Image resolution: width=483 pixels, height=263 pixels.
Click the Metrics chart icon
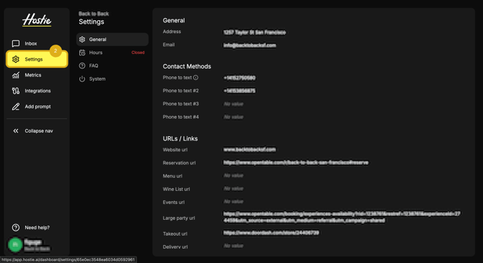(16, 75)
